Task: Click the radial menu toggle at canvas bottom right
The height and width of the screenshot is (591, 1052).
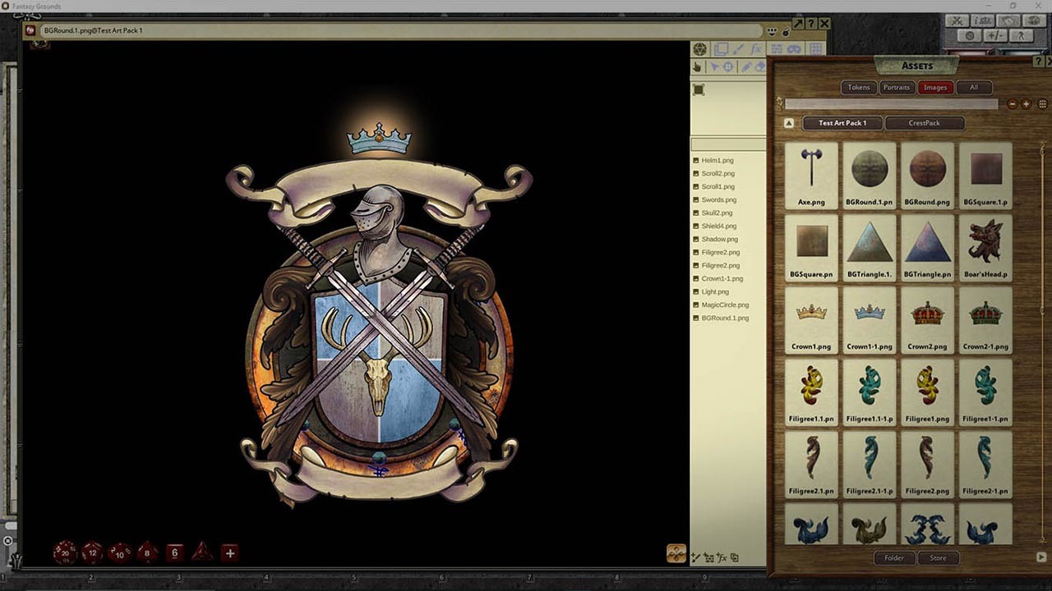Action: [676, 555]
